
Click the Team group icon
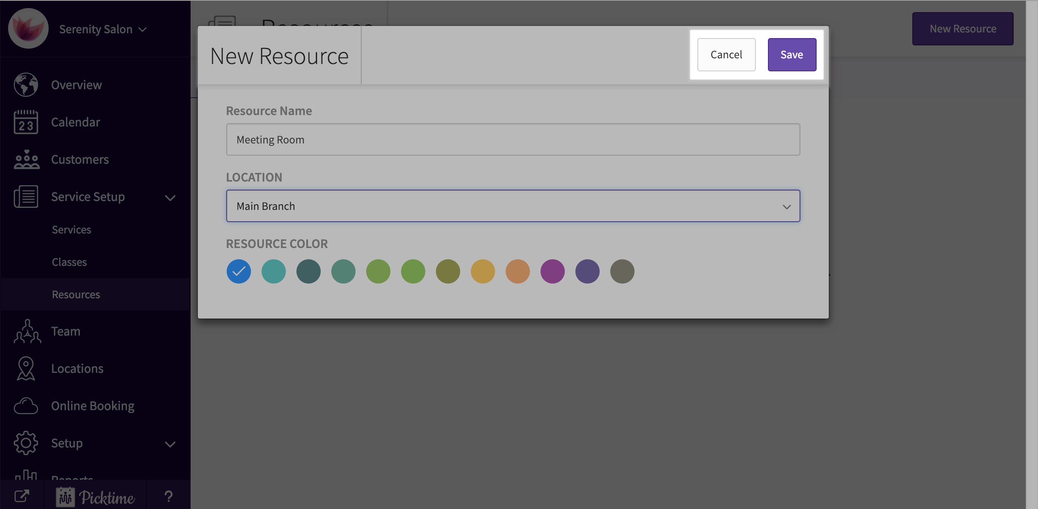tap(27, 331)
